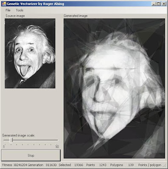Screen dimensions: 168x169
Task: Click the Points / polygon status label
Action: [150, 165]
